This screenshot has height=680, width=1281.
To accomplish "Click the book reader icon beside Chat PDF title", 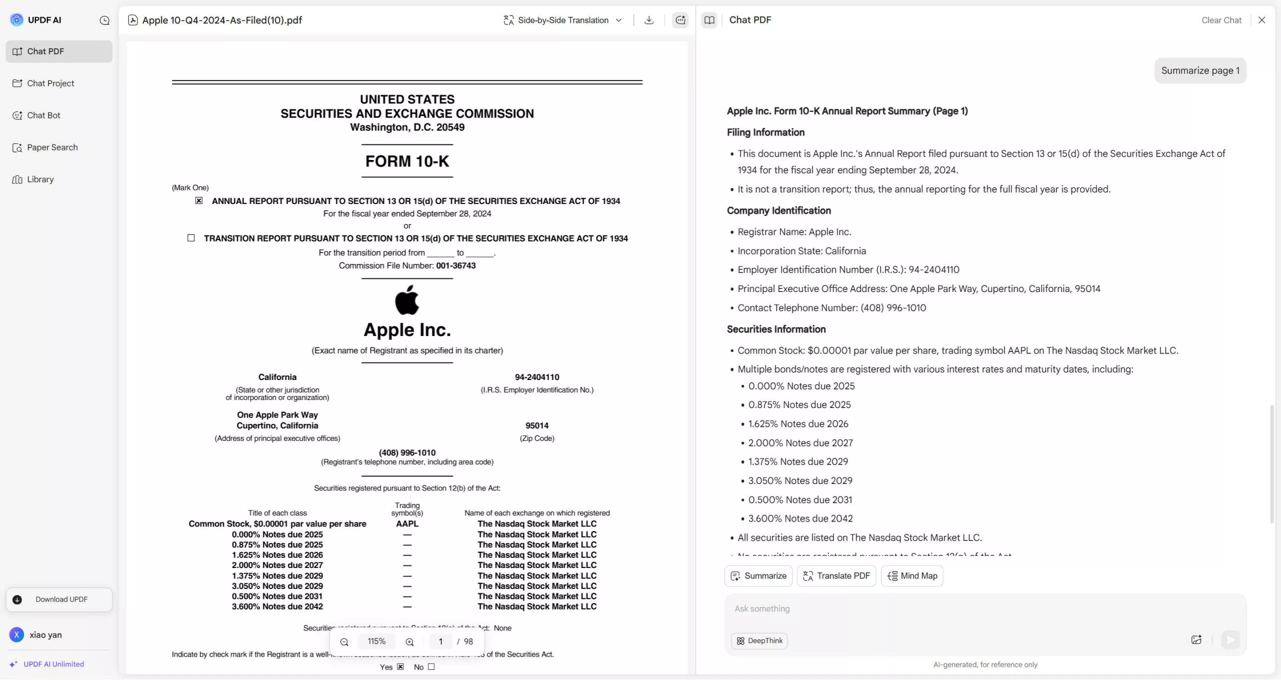I will pyautogui.click(x=709, y=20).
